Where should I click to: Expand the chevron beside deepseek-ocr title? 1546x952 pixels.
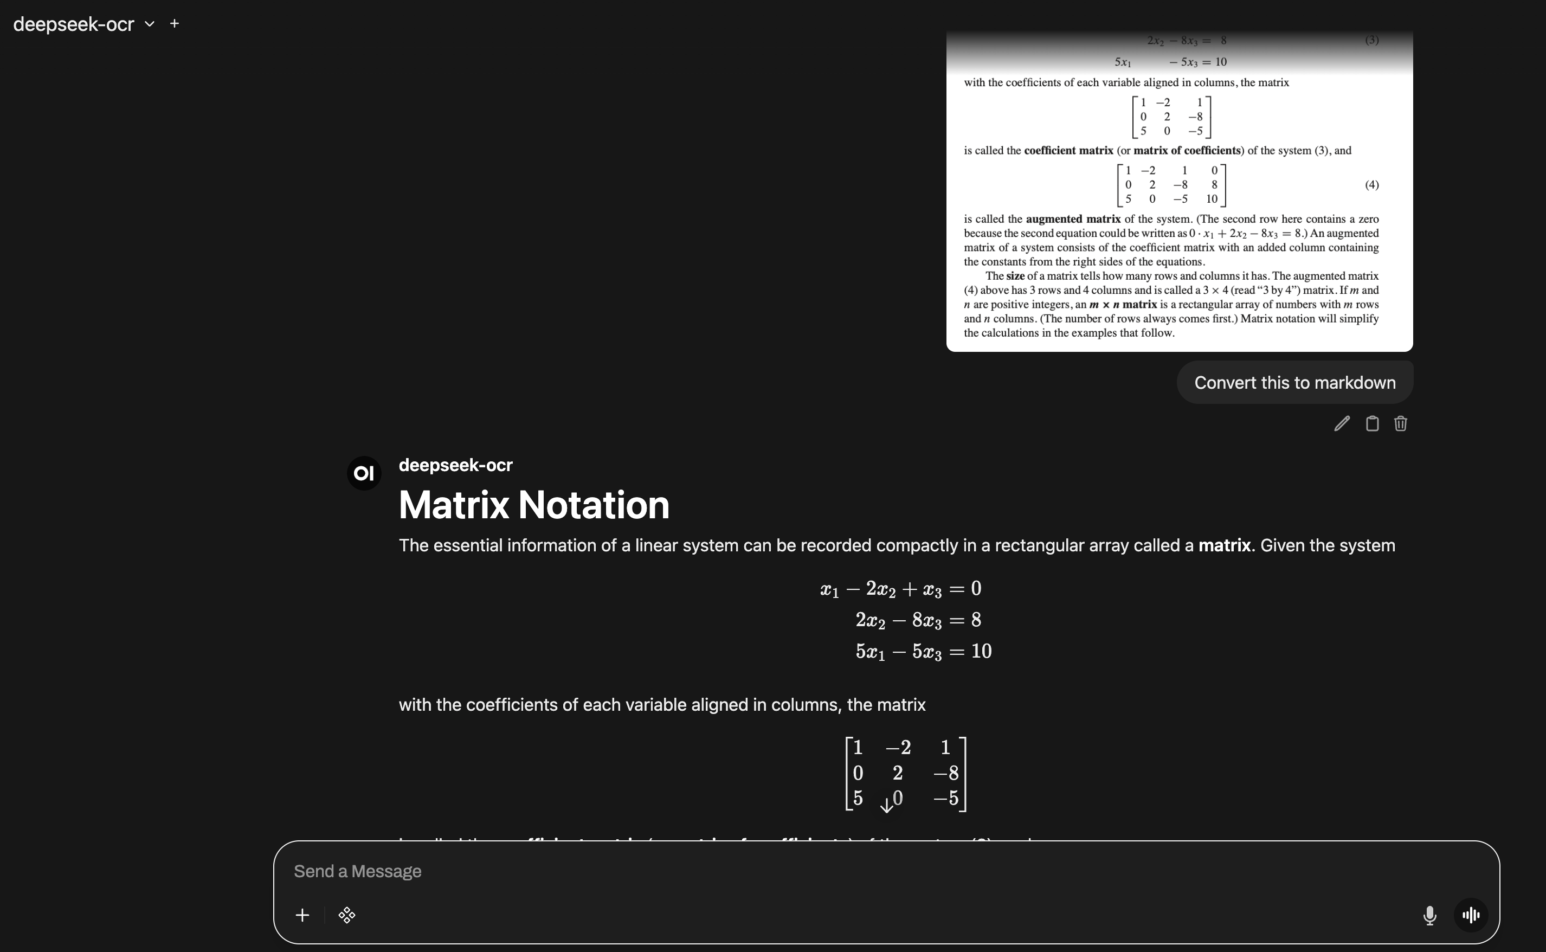coord(149,24)
